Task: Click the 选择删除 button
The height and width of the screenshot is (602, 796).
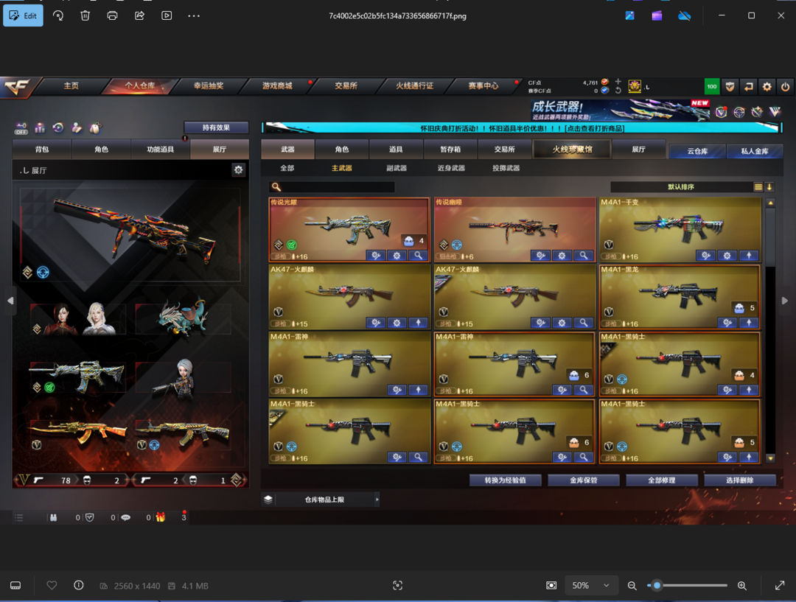Action: [740, 480]
